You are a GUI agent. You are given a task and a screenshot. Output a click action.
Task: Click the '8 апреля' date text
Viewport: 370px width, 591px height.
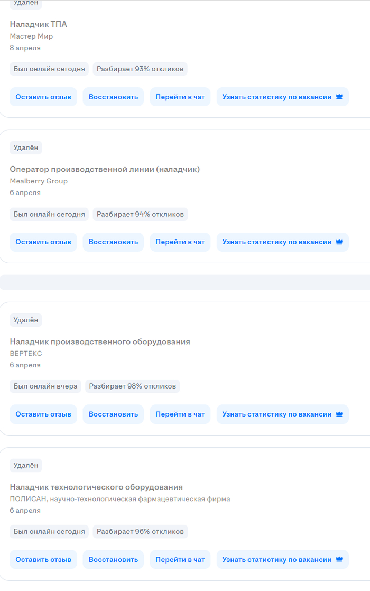pyautogui.click(x=25, y=48)
